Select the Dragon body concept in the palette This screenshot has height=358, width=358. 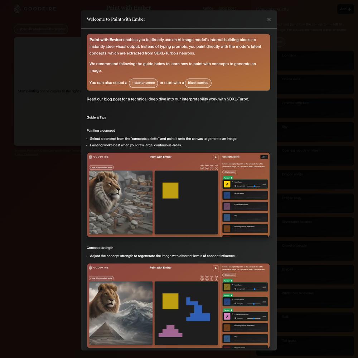pos(315,203)
